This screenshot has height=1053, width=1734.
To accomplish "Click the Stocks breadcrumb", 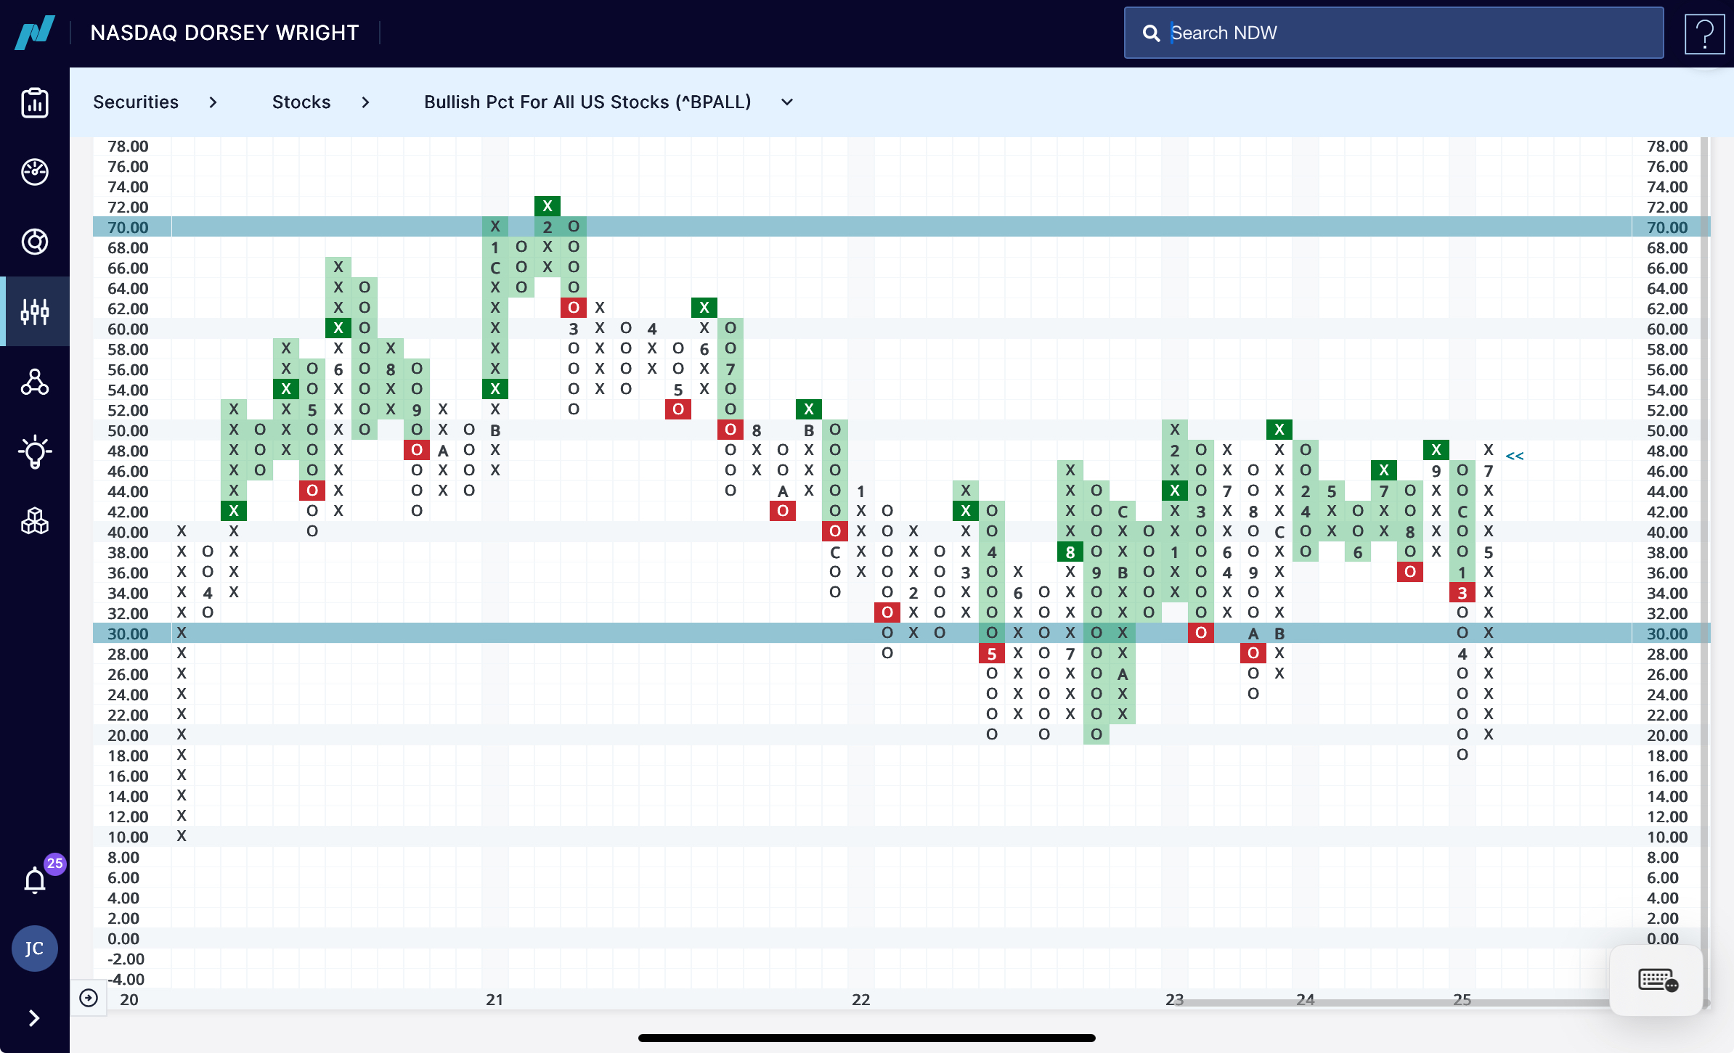I will tap(301, 102).
